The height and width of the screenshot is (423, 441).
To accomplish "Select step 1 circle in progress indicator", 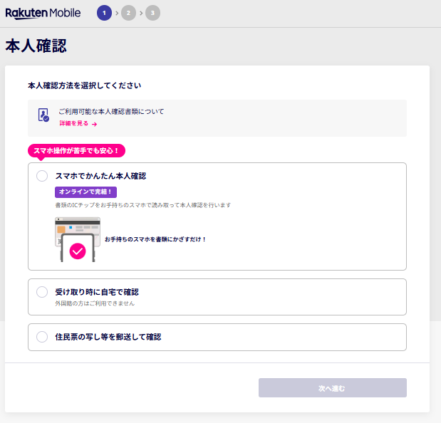I will tap(105, 13).
